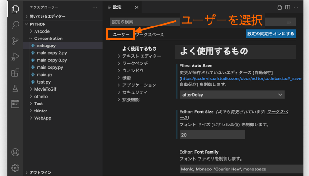Expand 開いているエディター section
Screen dimensions: 309x176
click(63, 16)
